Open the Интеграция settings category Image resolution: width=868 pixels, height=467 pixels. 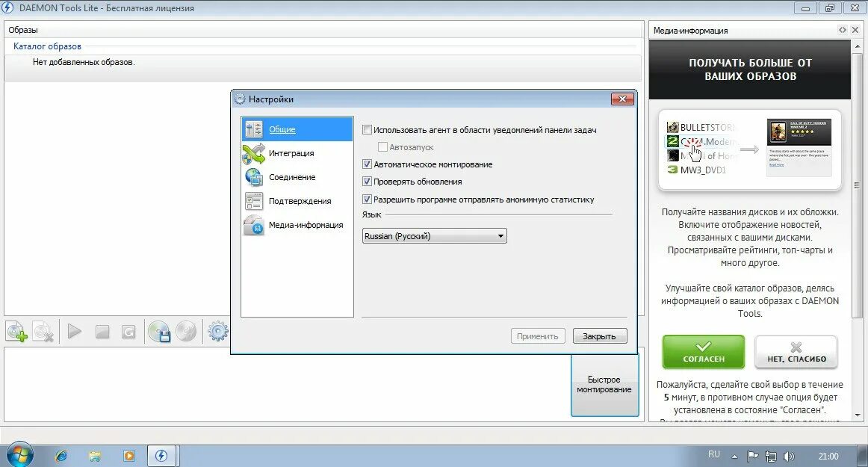297,153
